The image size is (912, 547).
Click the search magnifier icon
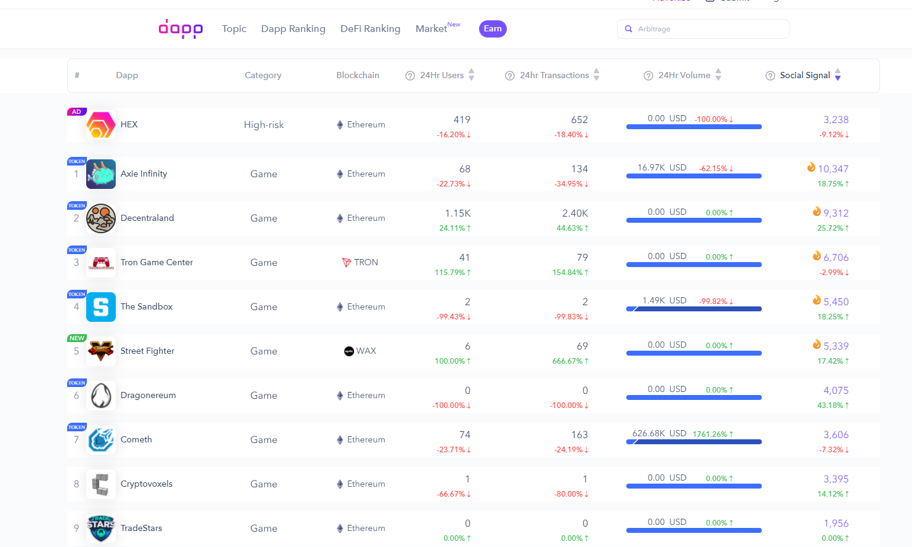[x=629, y=29]
